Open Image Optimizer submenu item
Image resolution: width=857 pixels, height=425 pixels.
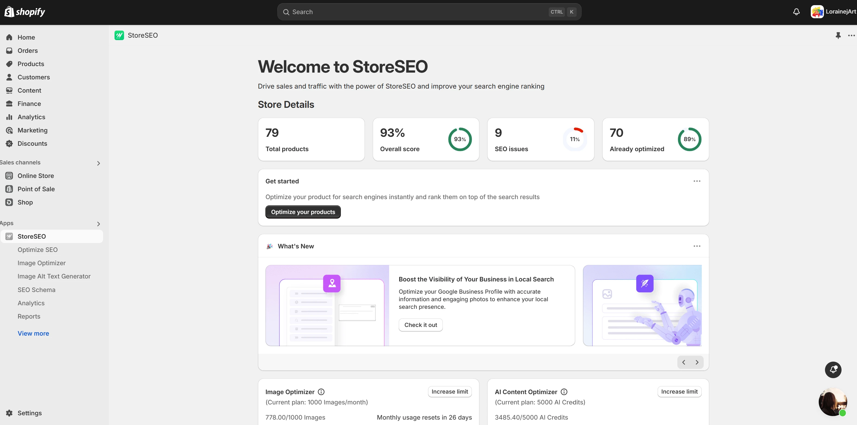[42, 263]
